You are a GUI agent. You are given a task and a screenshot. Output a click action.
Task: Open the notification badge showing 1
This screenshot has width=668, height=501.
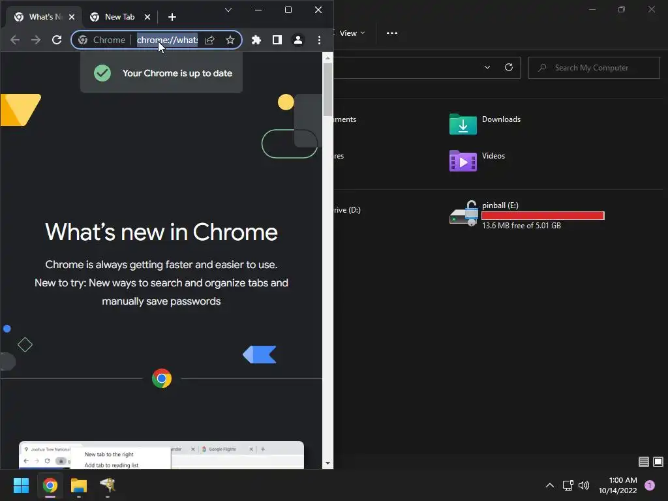click(x=650, y=485)
